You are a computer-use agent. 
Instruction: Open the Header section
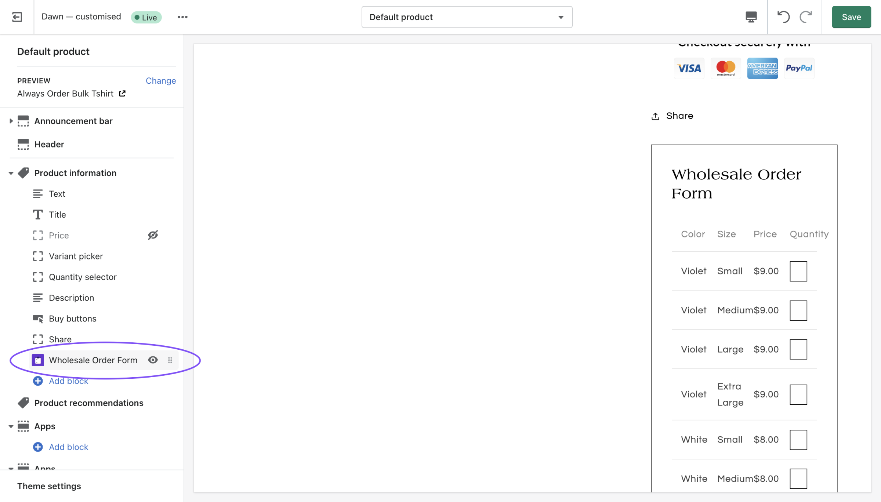(x=49, y=144)
